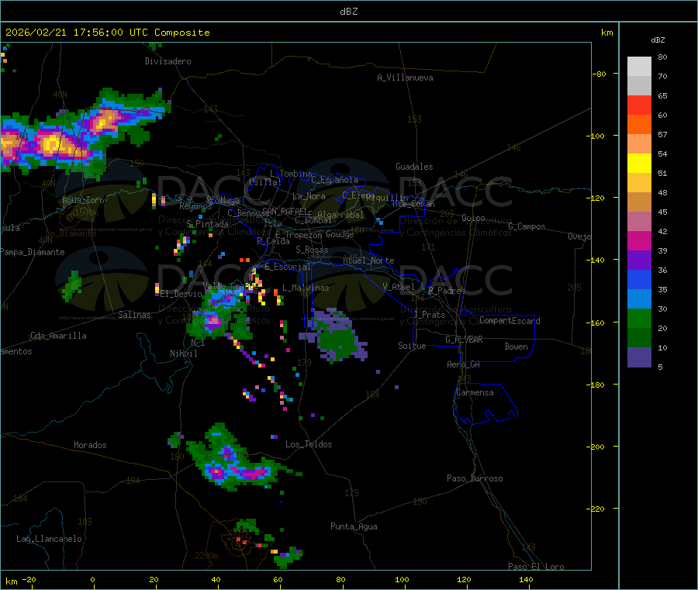Click the purple 39 dBZ legend swatch
The image size is (698, 590).
click(639, 260)
